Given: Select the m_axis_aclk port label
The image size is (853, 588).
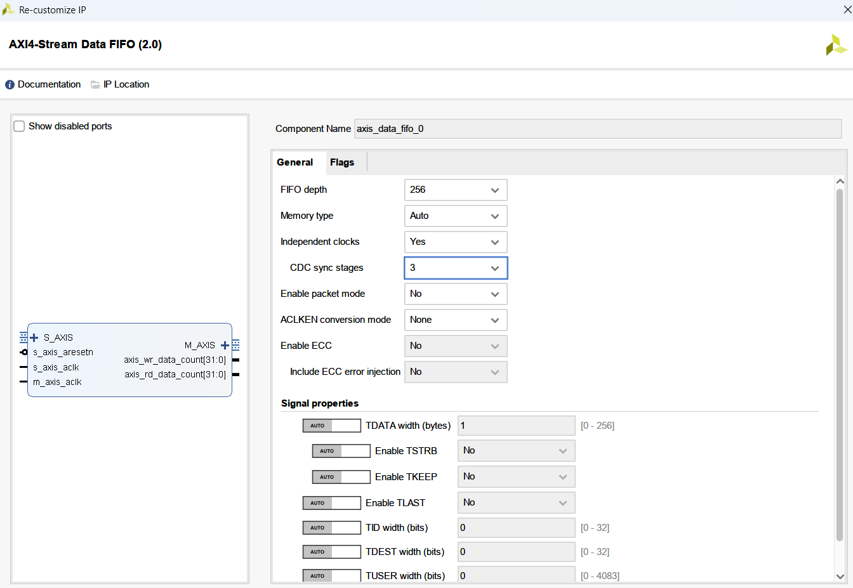Looking at the screenshot, I should click(57, 382).
